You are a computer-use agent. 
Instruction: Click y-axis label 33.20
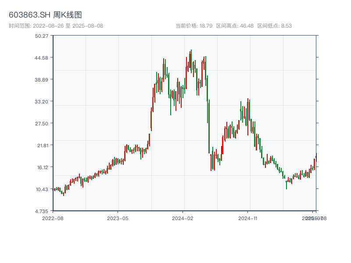tap(41, 102)
